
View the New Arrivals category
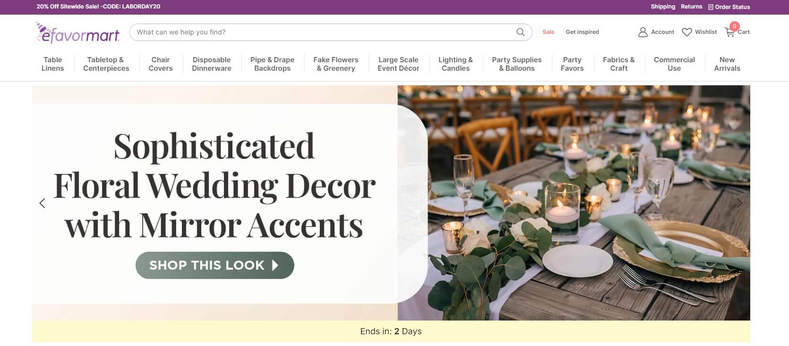coord(727,64)
